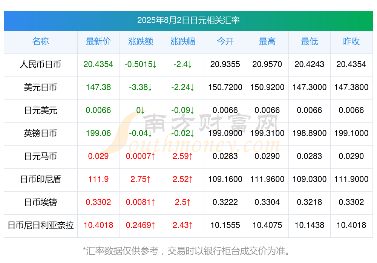Image resolution: width=377 pixels, height=263 pixels.
Task: Click the 2.5↑ change percentage
Action: [x=183, y=202]
